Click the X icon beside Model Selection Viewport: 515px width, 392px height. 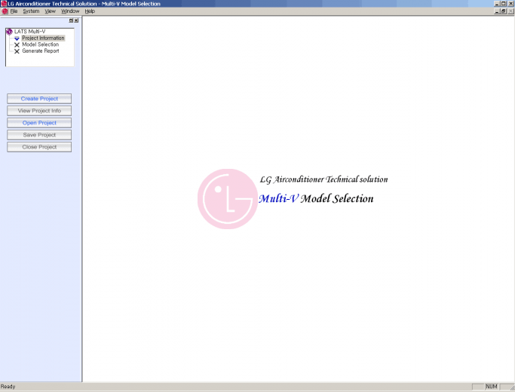pyautogui.click(x=17, y=44)
